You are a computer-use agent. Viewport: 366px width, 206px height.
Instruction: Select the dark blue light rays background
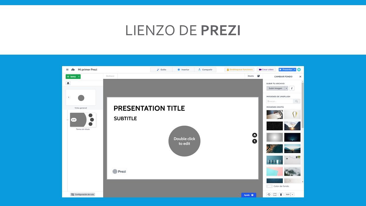tap(292, 137)
